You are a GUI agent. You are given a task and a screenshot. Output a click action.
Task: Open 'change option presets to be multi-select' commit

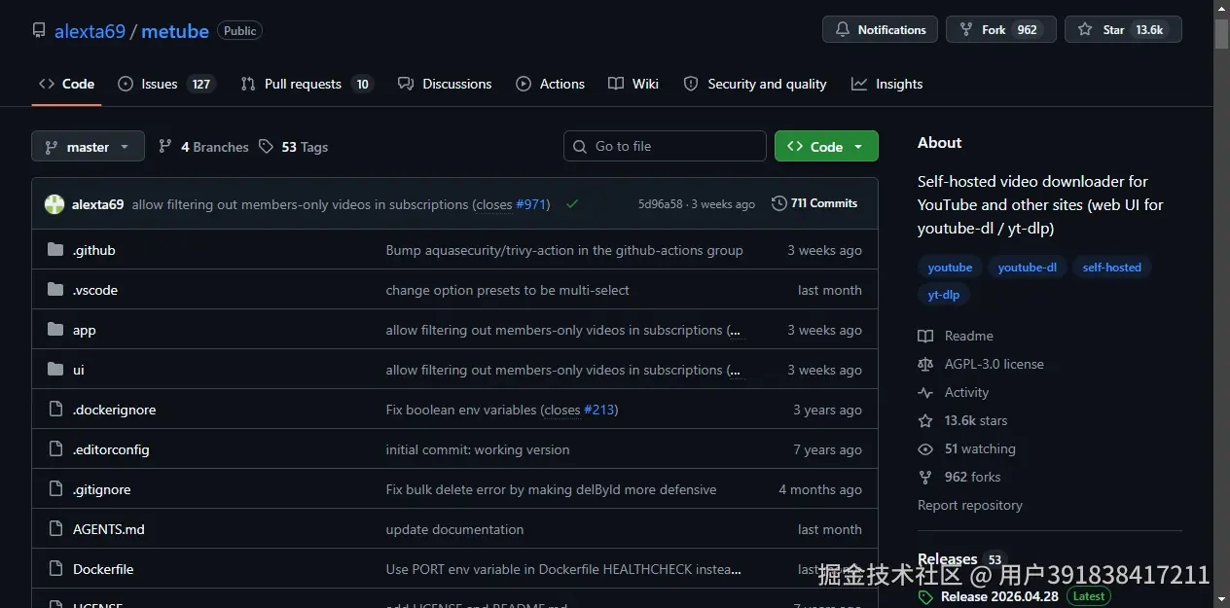point(508,290)
